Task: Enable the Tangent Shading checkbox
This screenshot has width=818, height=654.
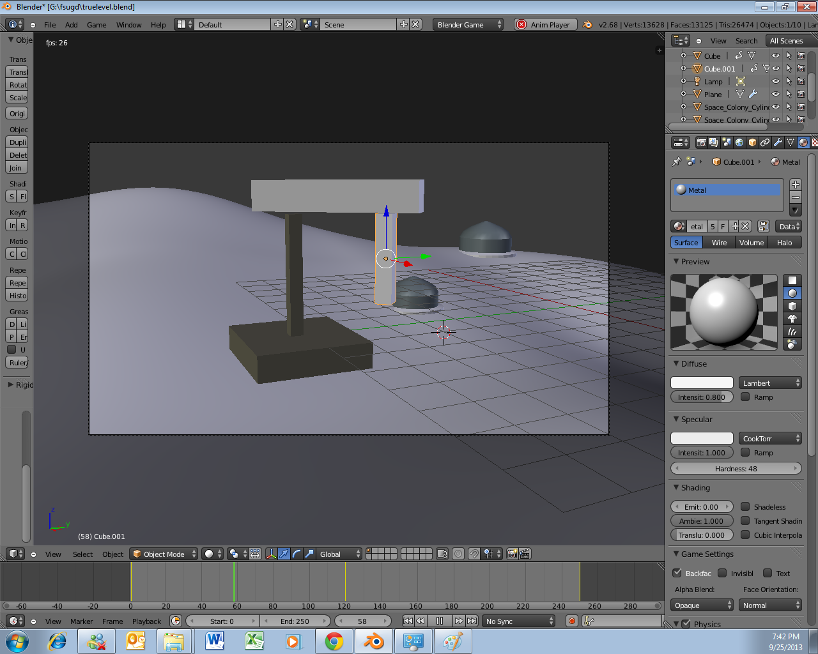Action: [745, 521]
